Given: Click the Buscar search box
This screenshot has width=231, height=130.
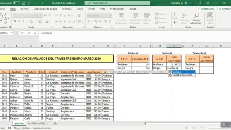Looking at the screenshot, I should 117,3.
